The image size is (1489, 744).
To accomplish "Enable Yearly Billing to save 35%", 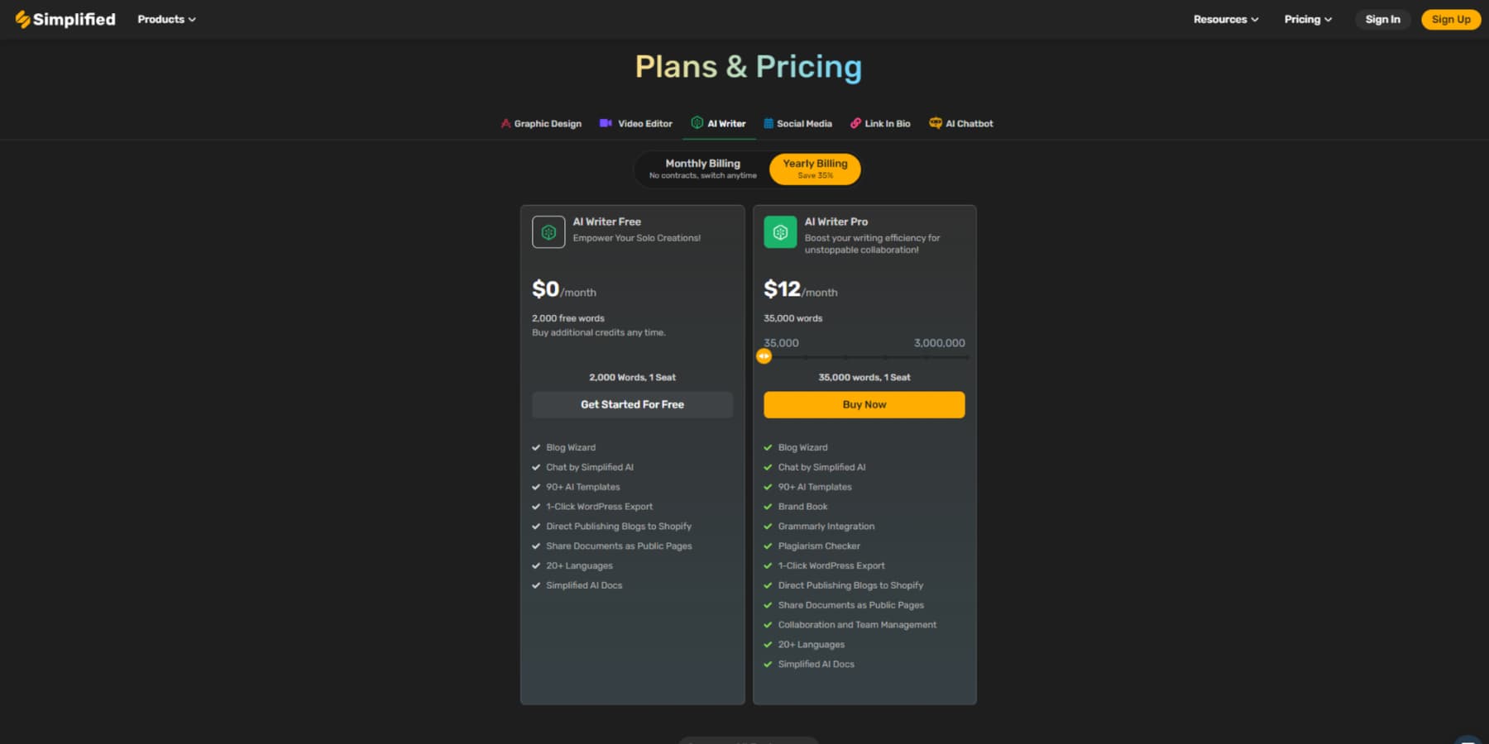I will [x=814, y=169].
